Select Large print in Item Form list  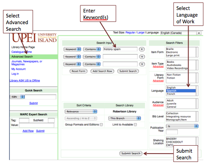point(173,55)
